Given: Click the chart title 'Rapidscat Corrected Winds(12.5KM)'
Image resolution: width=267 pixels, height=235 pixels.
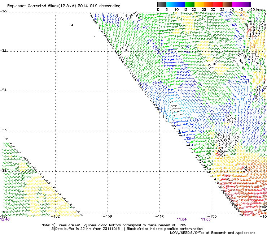Looking at the screenshot, I should pyautogui.click(x=41, y=6).
